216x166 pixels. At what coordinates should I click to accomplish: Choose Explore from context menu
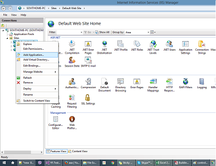[37, 44]
